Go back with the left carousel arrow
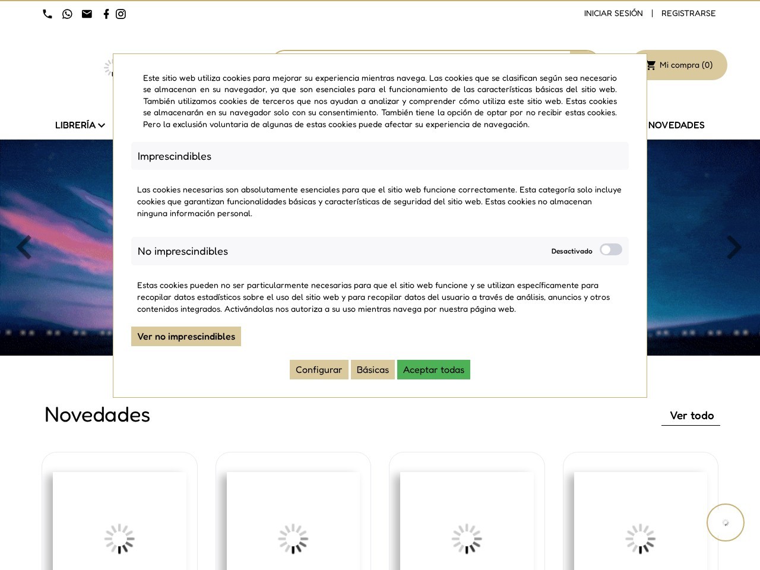The width and height of the screenshot is (760, 570). pyautogui.click(x=25, y=248)
